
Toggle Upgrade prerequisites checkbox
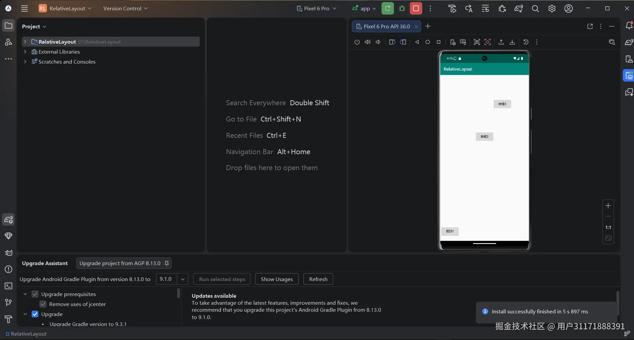[35, 294]
